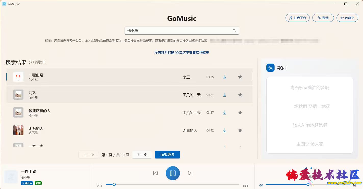
Task: Download the song 一程山路
Action: tap(225, 77)
